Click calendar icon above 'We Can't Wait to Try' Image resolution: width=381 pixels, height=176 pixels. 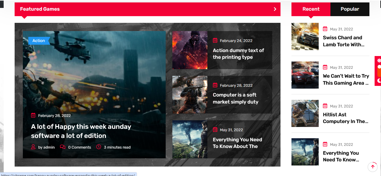pyautogui.click(x=325, y=67)
